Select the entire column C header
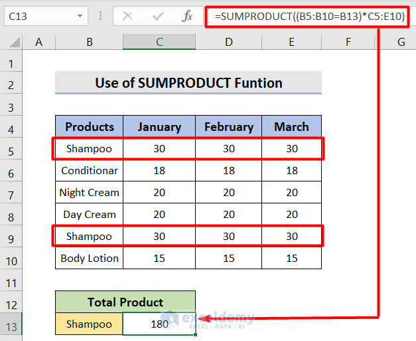416x341 pixels. click(159, 43)
